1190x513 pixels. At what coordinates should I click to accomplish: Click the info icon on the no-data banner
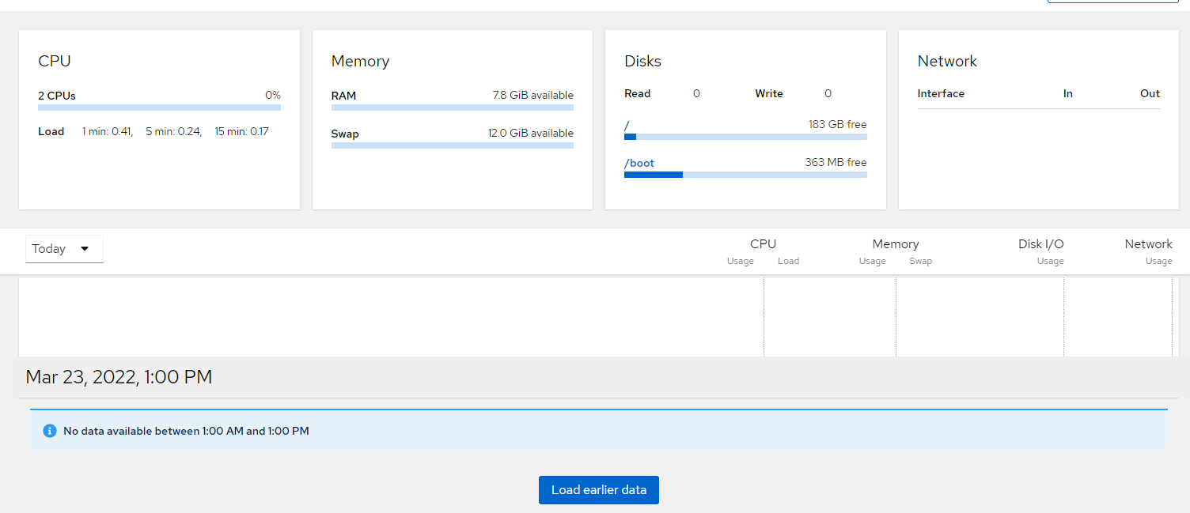(50, 430)
